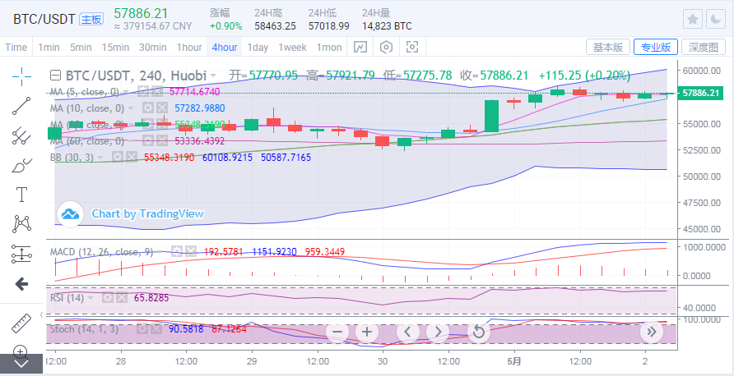Jump to latest bar double-arrow button
This screenshot has height=376, width=734.
tap(651, 332)
